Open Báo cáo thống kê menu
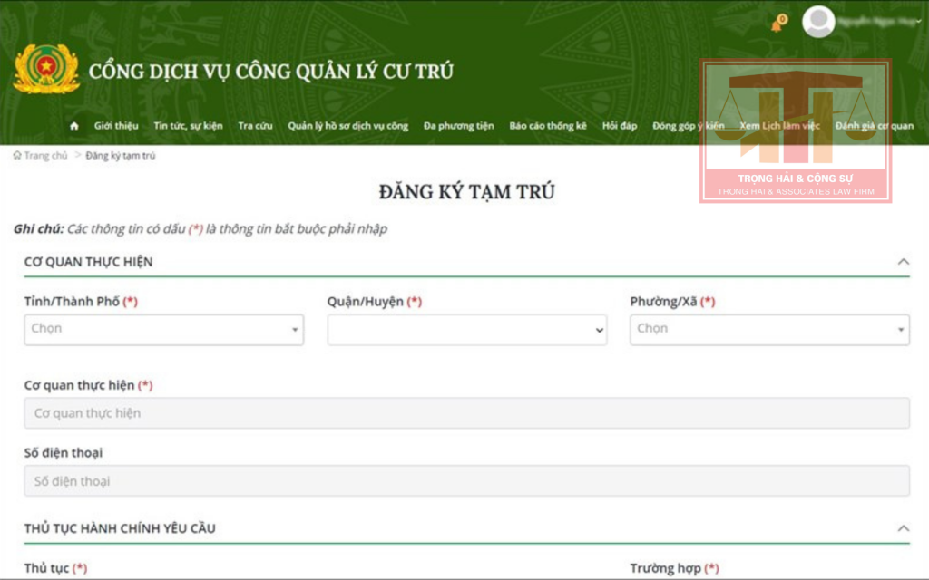The image size is (929, 580). [x=548, y=126]
